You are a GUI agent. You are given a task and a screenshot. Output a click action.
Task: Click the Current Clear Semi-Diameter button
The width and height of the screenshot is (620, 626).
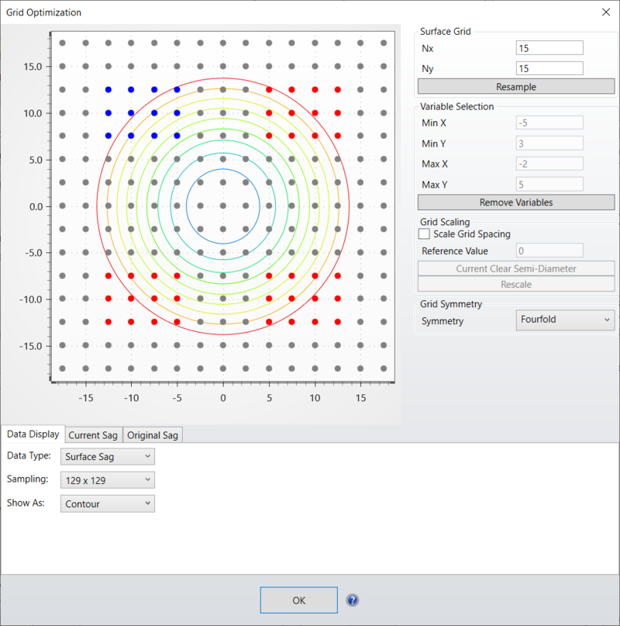[x=516, y=268]
